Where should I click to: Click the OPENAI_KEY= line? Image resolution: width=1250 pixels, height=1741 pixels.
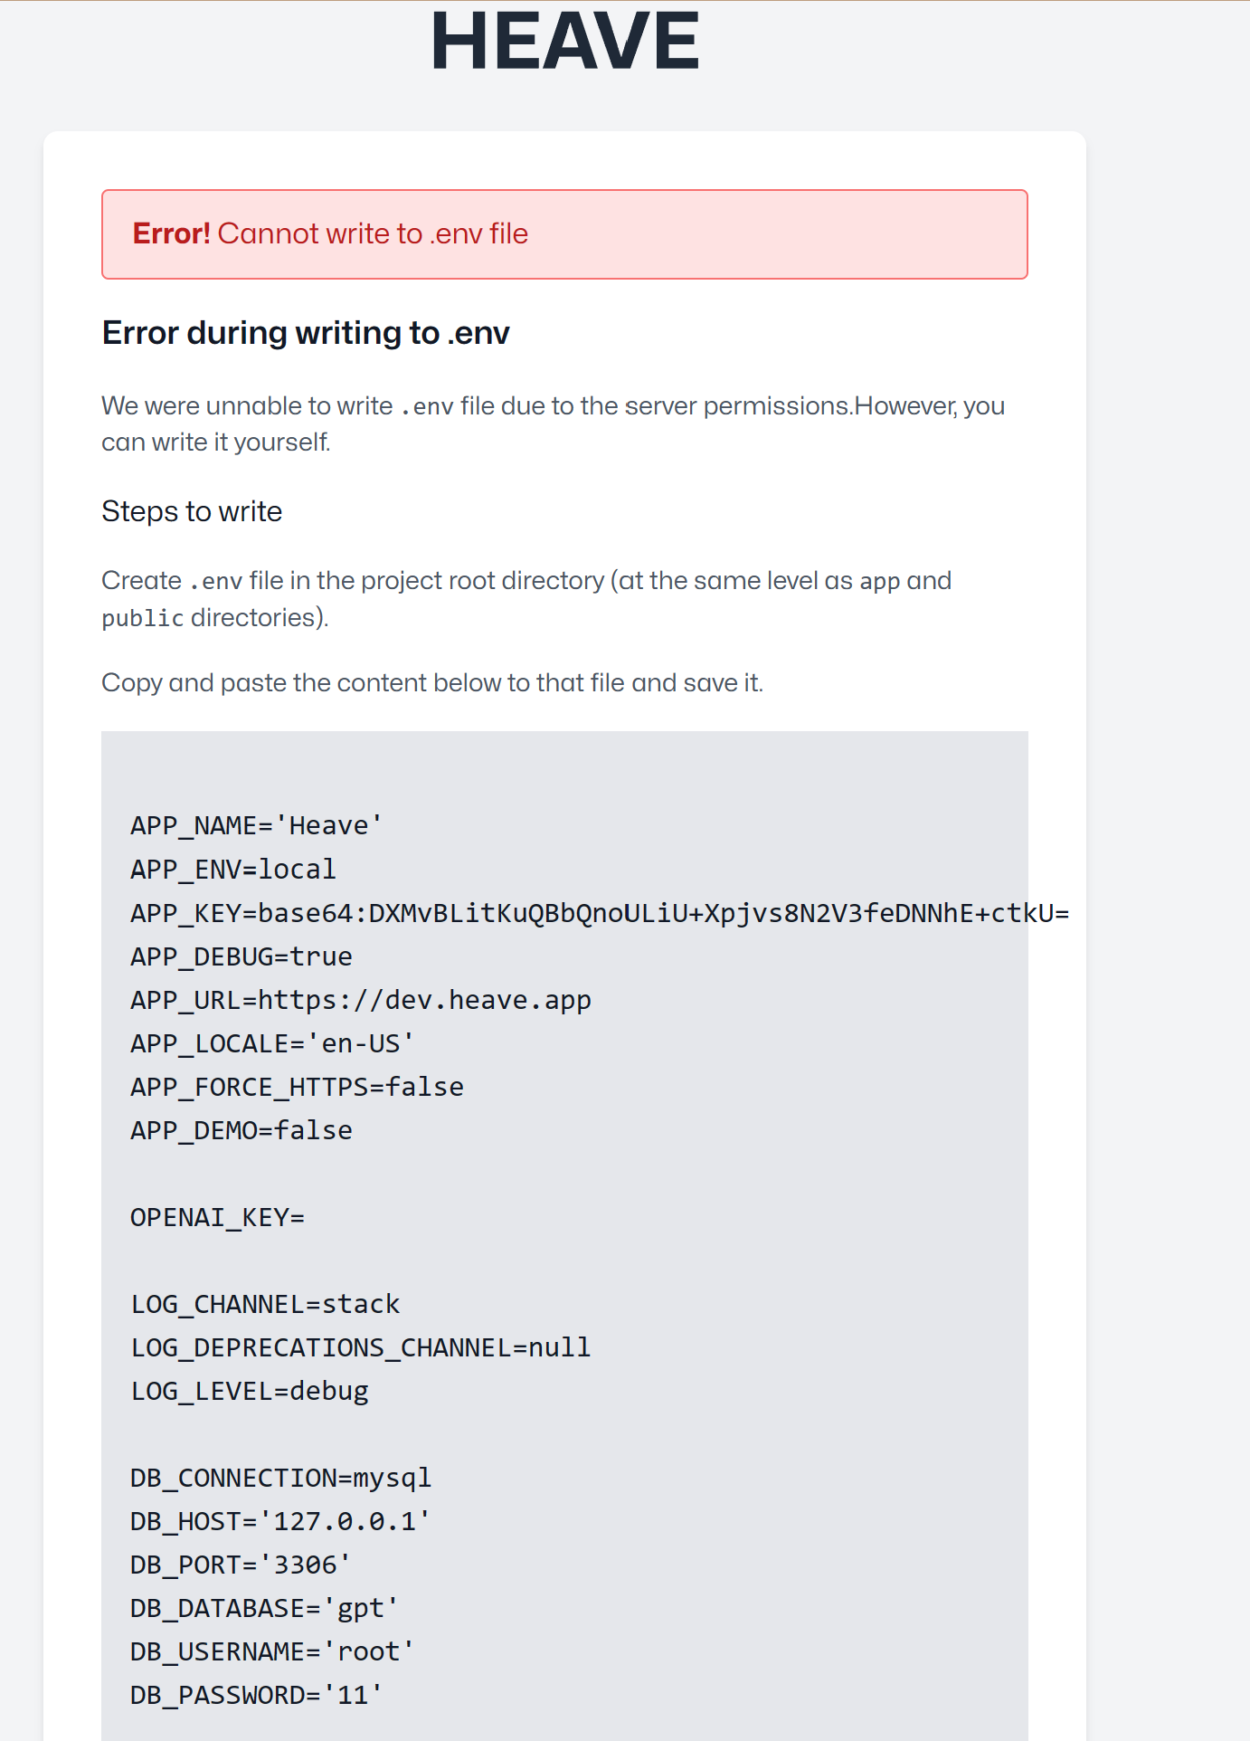pos(218,1217)
